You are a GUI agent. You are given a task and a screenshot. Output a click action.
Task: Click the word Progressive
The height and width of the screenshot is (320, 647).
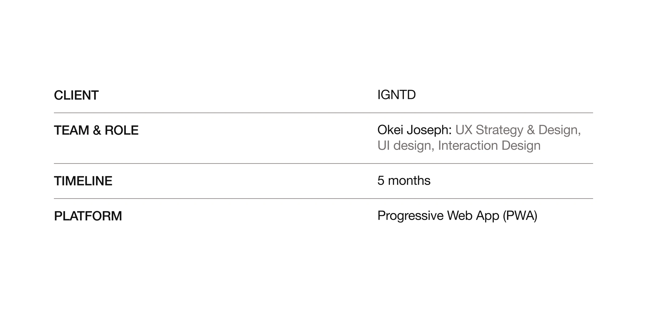410,216
